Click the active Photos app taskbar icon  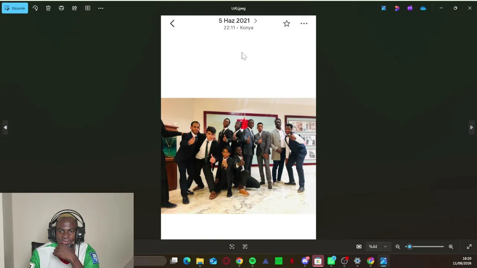pos(383,261)
